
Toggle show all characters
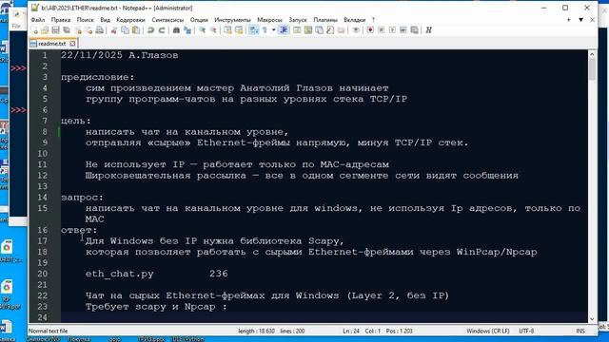tap(265, 30)
